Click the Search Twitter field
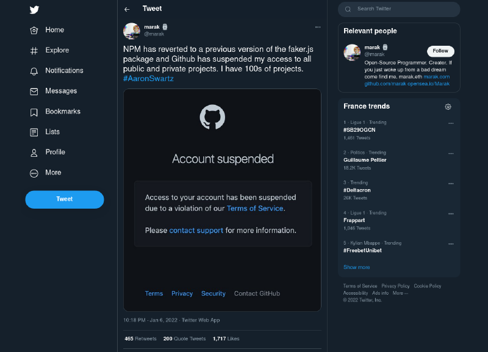Viewport: 488px width, 352px height. pos(399,9)
